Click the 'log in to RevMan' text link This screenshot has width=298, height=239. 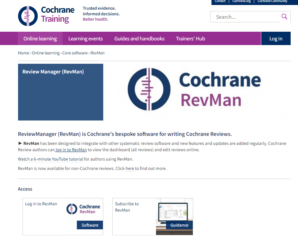point(70,150)
